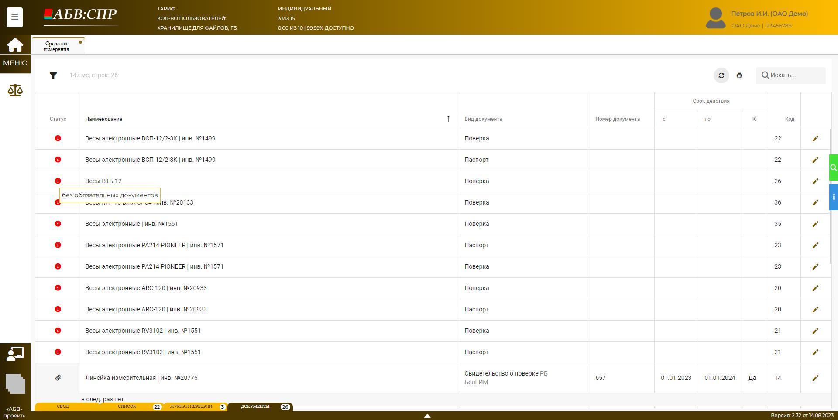Screen dimensions: 838x420
Task: Switch to the Список tab
Action: click(x=127, y=406)
